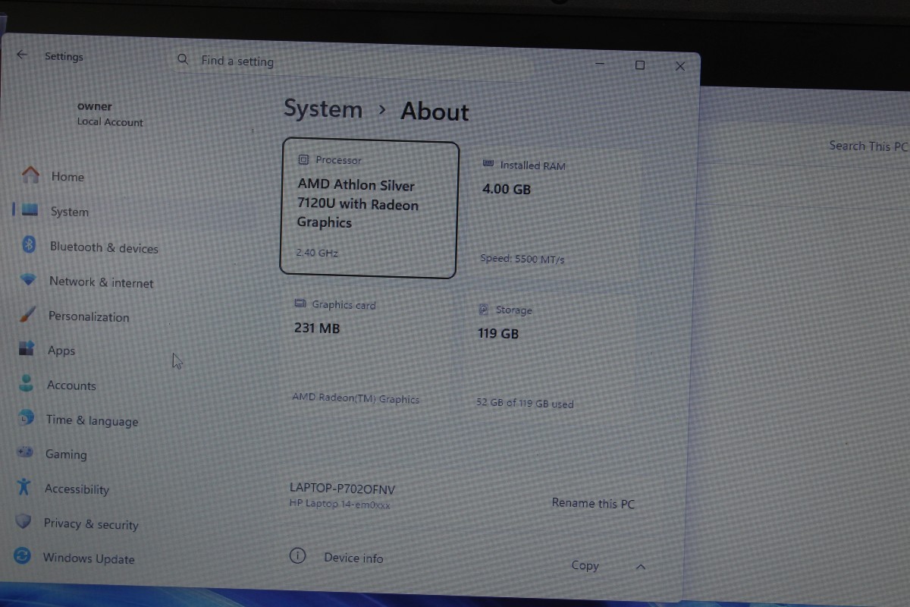Open the Accounts settings page
The height and width of the screenshot is (607, 910).
(71, 385)
